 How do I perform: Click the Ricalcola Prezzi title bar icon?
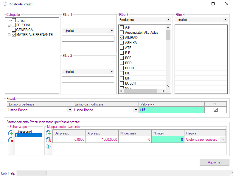(x=4, y=4)
